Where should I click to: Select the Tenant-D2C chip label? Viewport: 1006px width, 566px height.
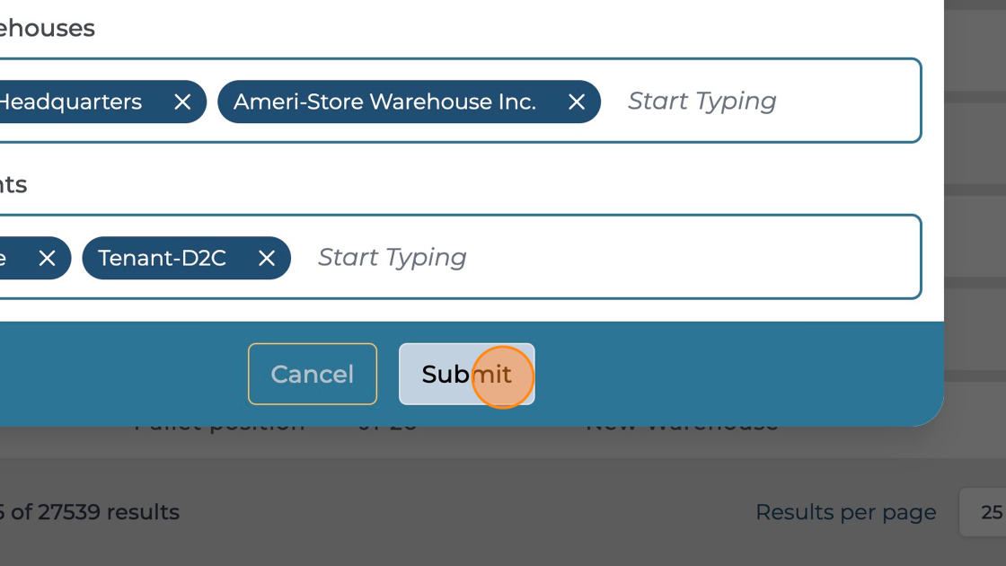[162, 259]
